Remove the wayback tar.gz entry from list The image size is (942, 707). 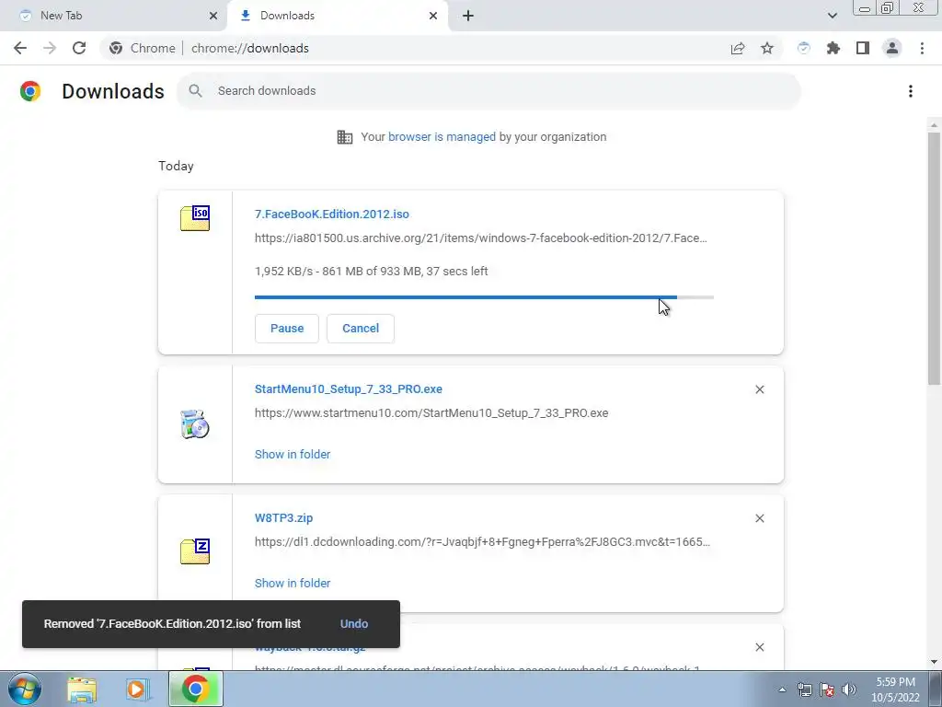pyautogui.click(x=759, y=647)
